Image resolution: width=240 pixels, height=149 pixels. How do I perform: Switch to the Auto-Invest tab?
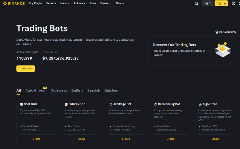pyautogui.click(x=35, y=90)
